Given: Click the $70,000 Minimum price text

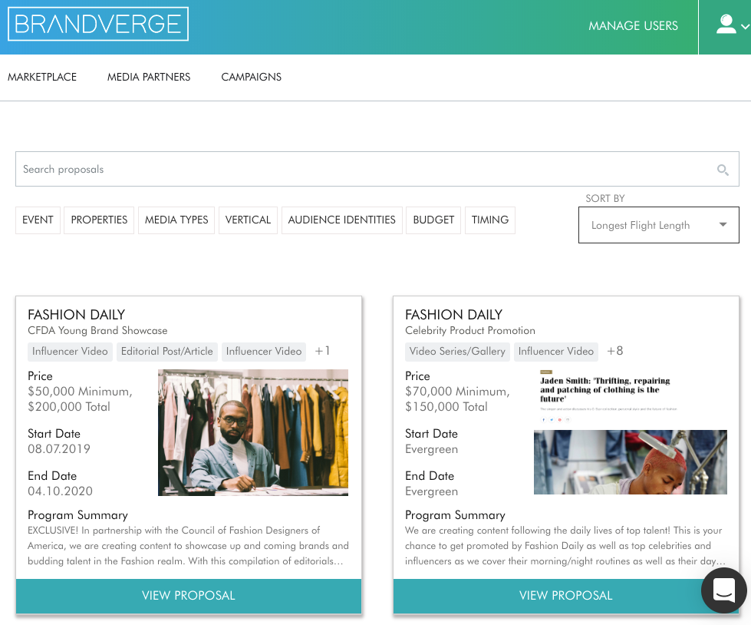Looking at the screenshot, I should pyautogui.click(x=457, y=392).
